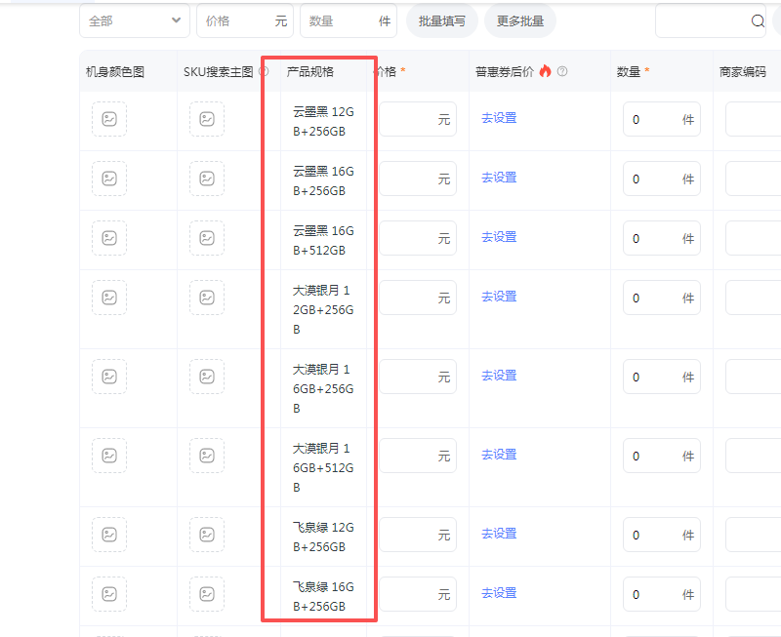Click quantity field for 云墨黑 16GB+256GB

click(654, 179)
